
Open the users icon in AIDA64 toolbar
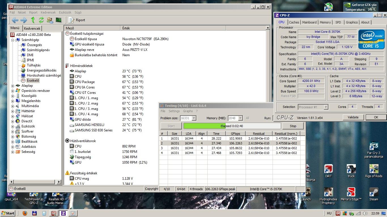pos(50,20)
